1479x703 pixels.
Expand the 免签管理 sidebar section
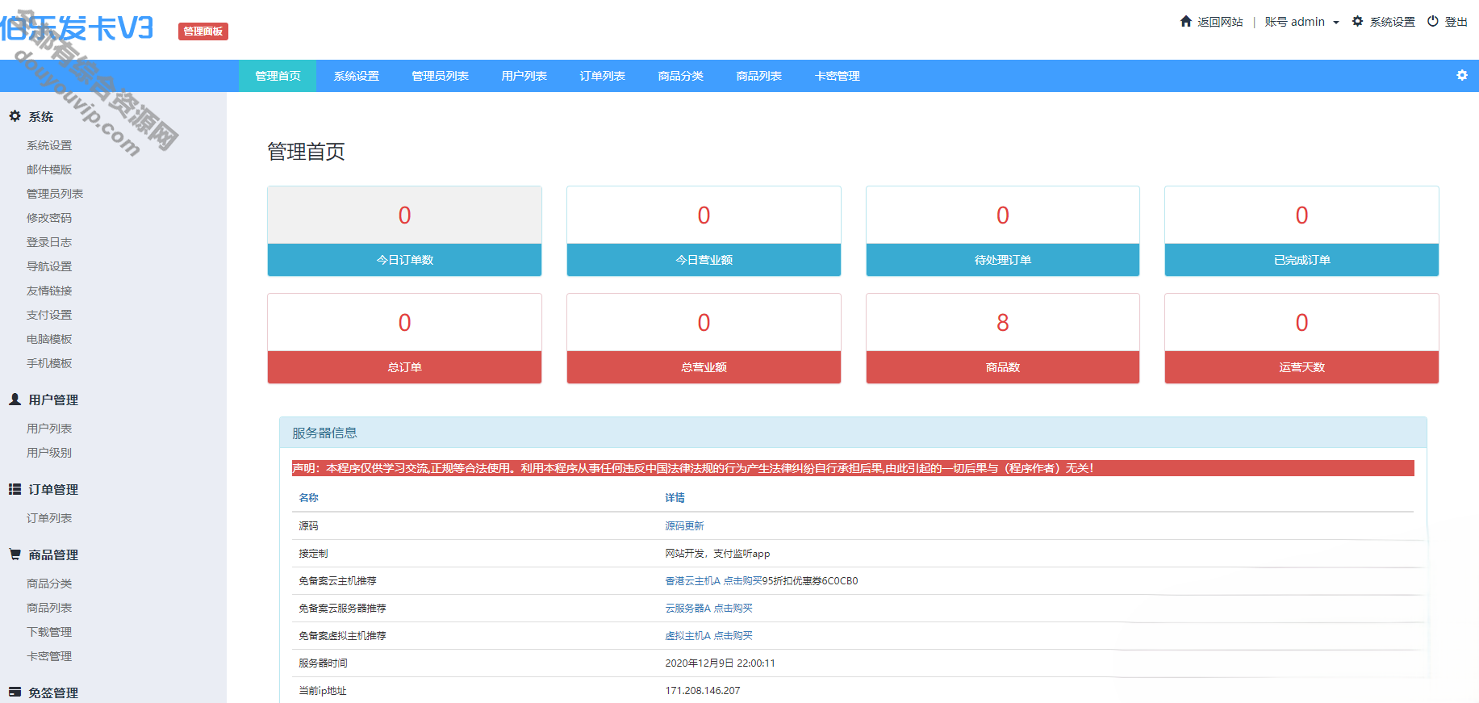pyautogui.click(x=53, y=693)
